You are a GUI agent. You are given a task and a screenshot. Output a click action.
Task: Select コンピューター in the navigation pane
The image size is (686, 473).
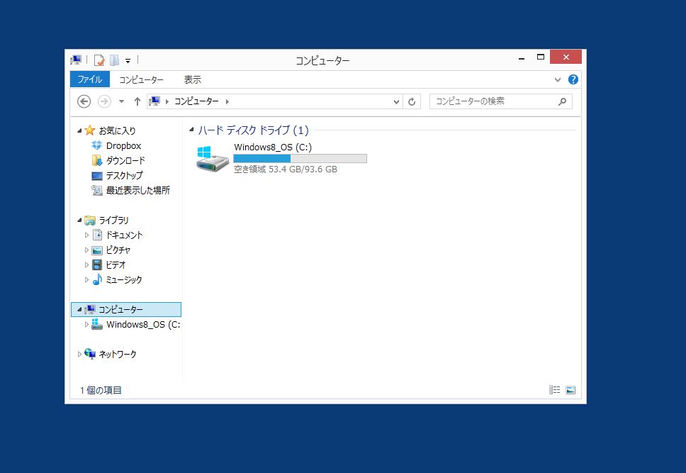coord(120,310)
